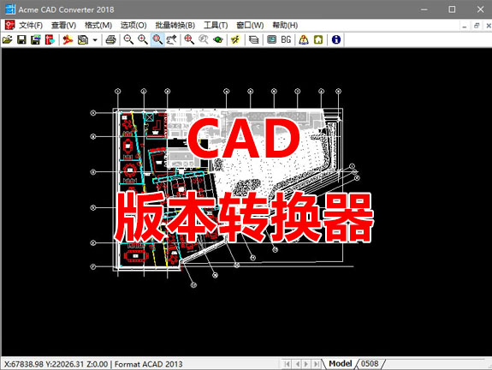Image resolution: width=492 pixels, height=370 pixels.
Task: Open the 窗口(W) menu
Action: pos(250,25)
